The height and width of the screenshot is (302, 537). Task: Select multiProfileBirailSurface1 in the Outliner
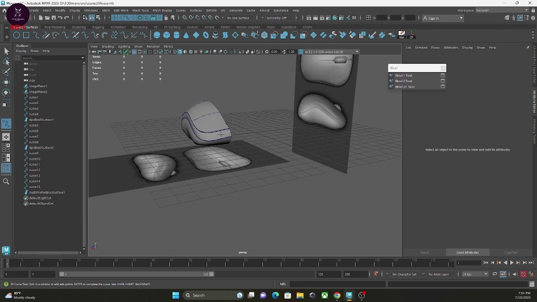pos(47,192)
